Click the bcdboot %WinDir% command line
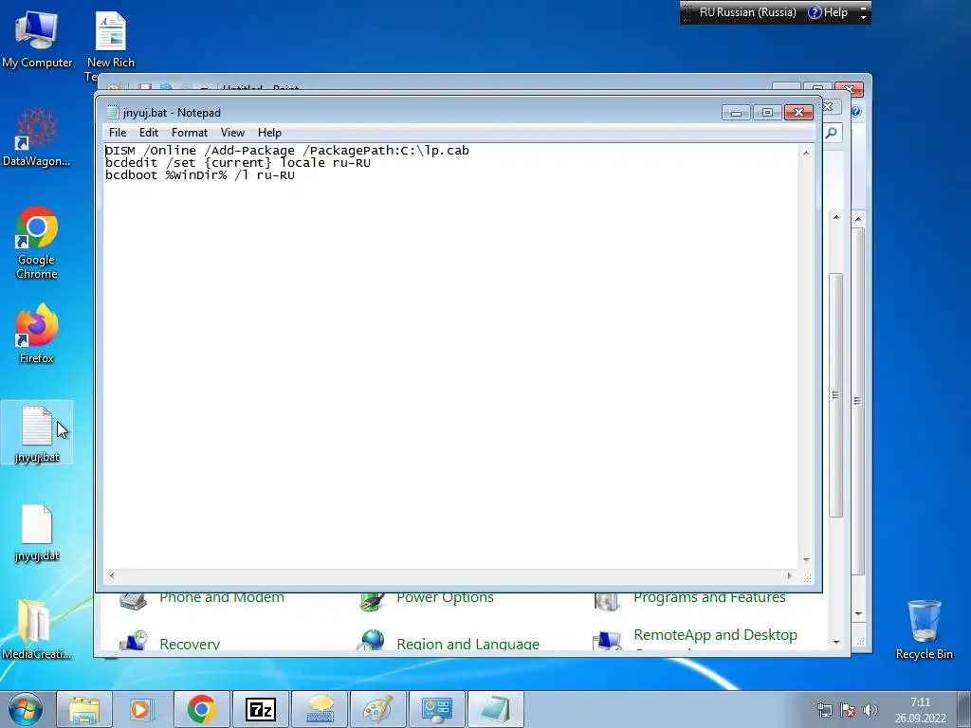The width and height of the screenshot is (971, 728). (x=199, y=175)
